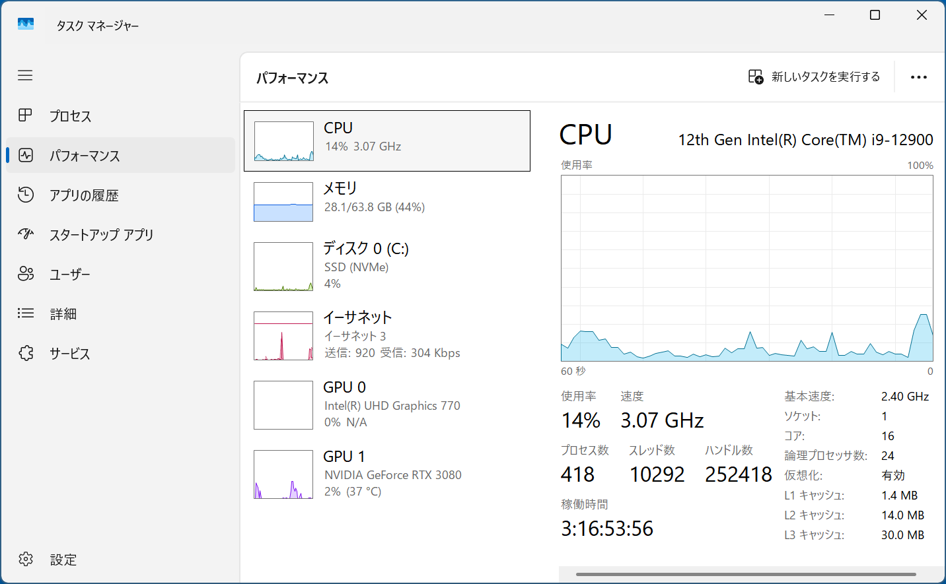Click the プロセス grid icon in sidebar
Viewport: 946px width, 584px height.
[25, 115]
